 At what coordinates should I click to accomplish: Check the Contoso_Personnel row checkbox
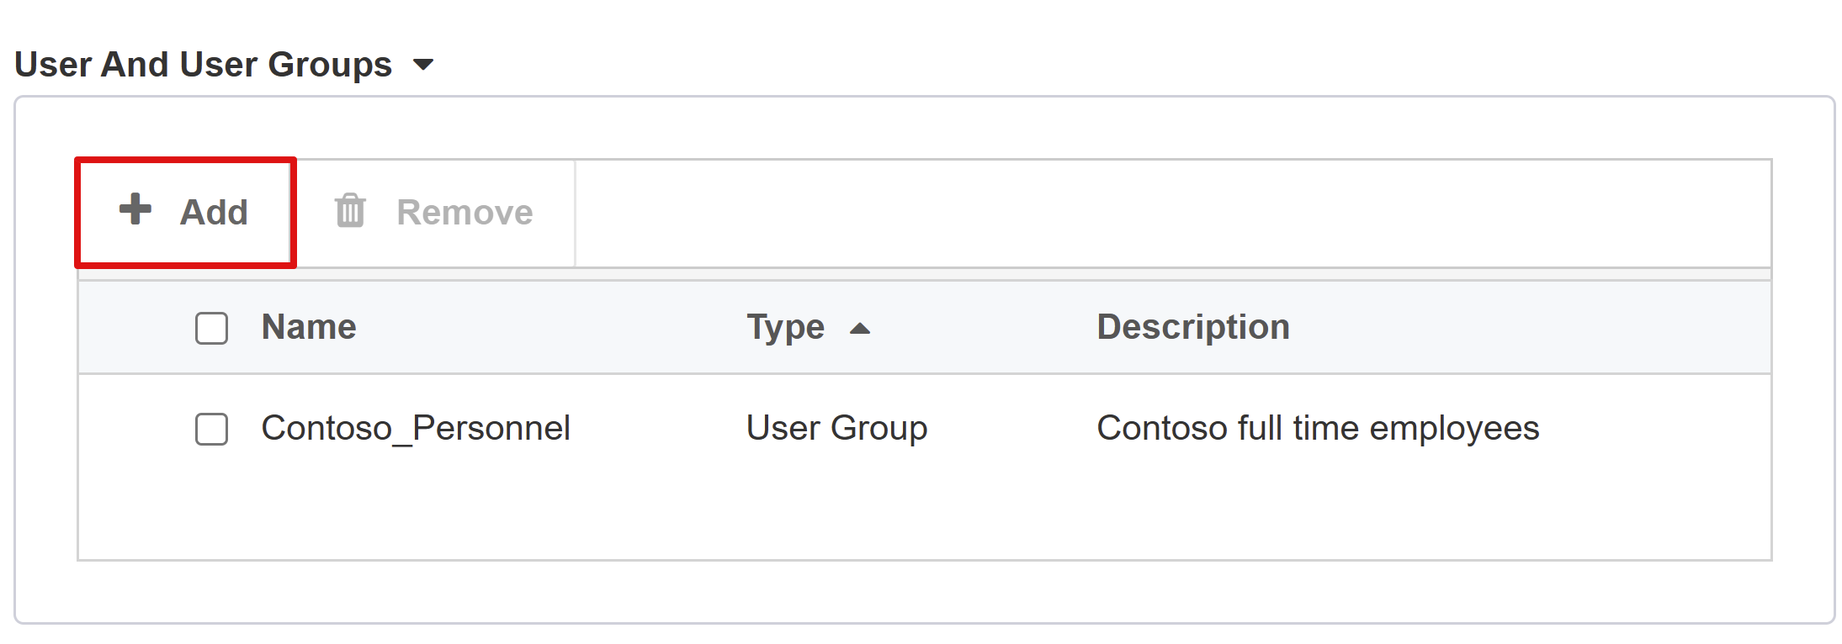pos(211,429)
